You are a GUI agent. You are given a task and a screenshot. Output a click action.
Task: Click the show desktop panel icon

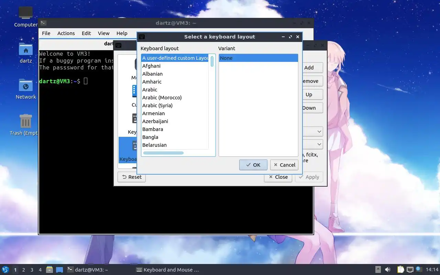click(59, 270)
